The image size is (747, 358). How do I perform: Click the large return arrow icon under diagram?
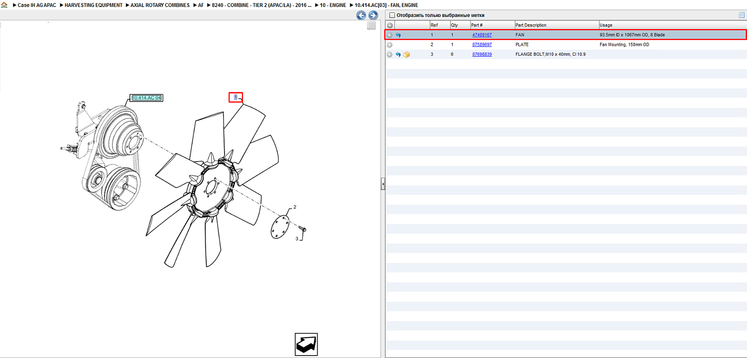click(306, 344)
